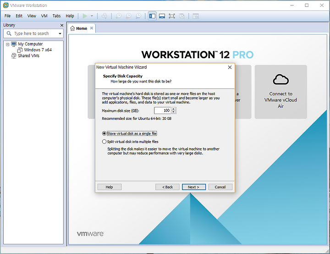Screen dimensions: 330x254
Task: Increase disk size with the up spinner arrow
Action: click(x=173, y=109)
